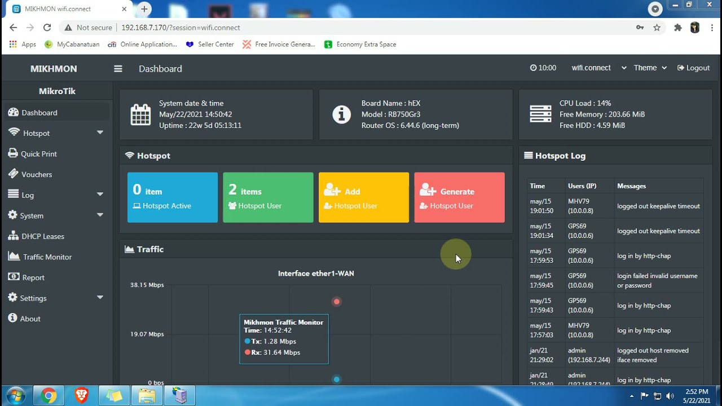Click the Logout button
Image resolution: width=722 pixels, height=406 pixels.
pos(693,68)
